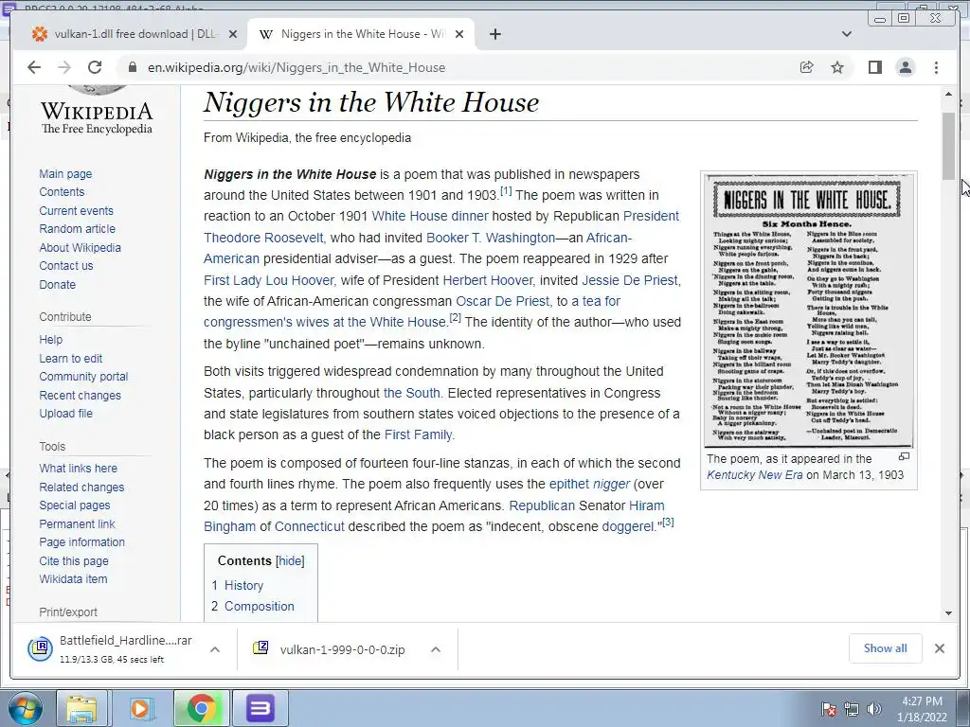Follow the Booker T. Washington link

(x=491, y=238)
